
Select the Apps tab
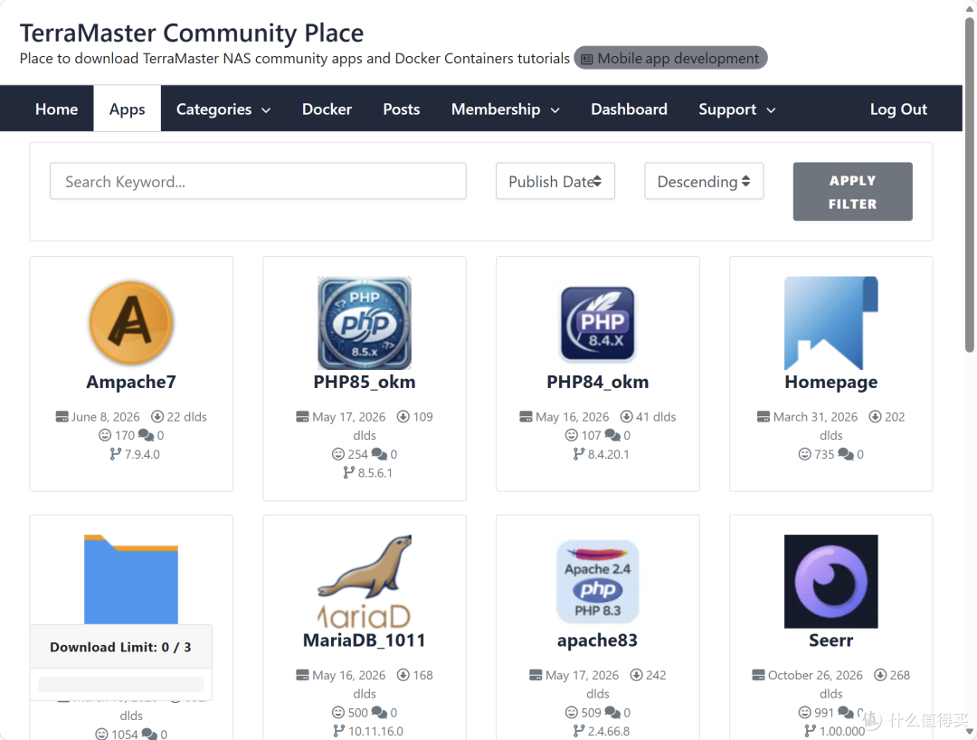128,109
